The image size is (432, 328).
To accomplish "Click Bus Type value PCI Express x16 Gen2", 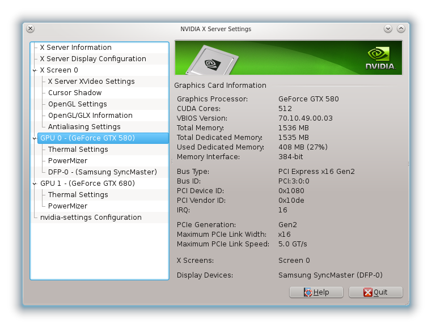I will pyautogui.click(x=316, y=172).
